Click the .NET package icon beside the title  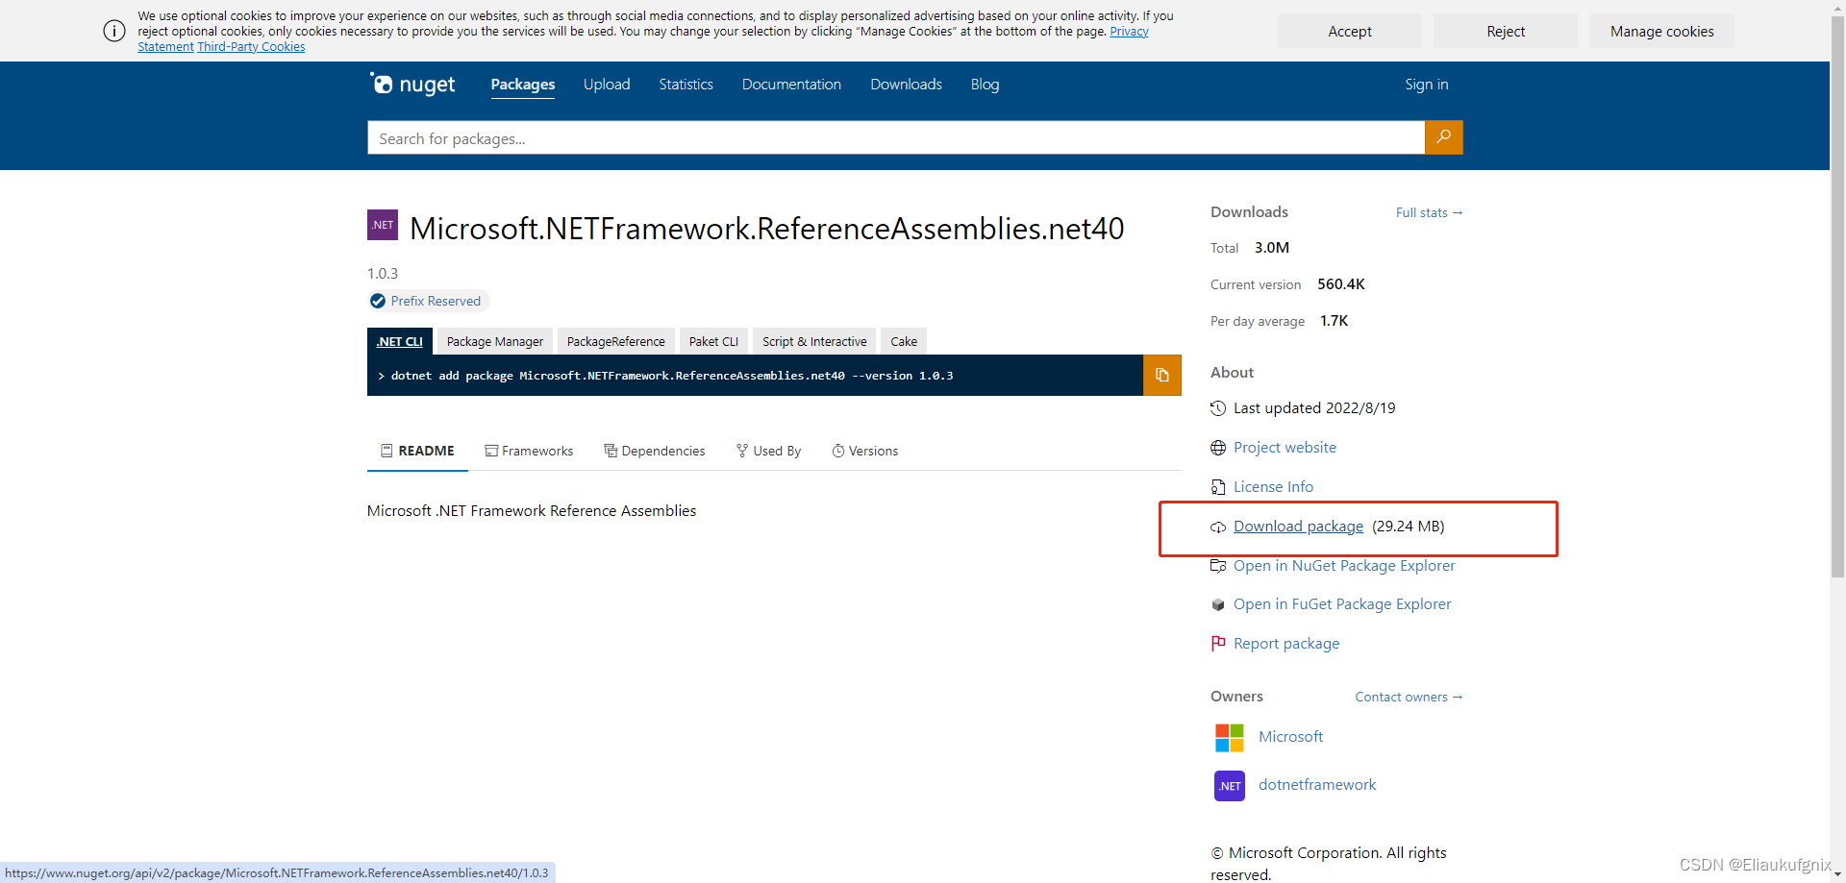point(382,224)
